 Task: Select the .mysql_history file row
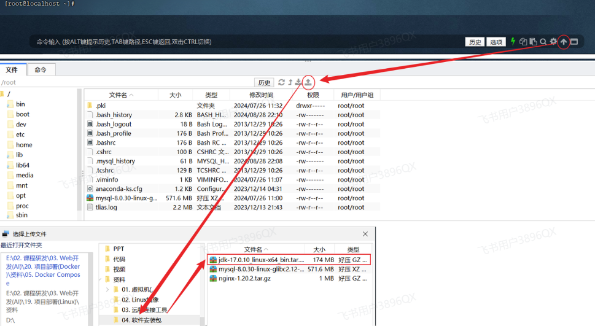pos(232,161)
